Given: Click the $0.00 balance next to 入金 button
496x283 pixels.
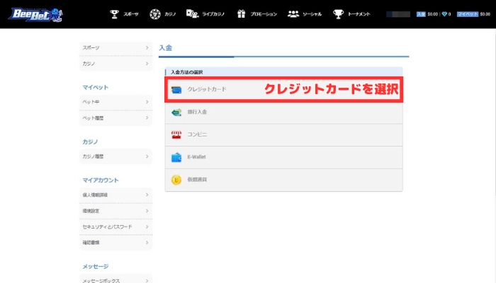Looking at the screenshot, I should tap(433, 14).
